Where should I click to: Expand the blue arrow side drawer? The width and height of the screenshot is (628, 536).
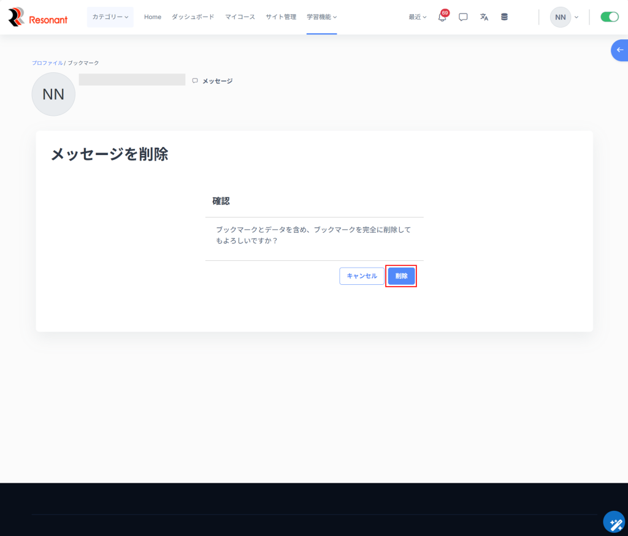[619, 50]
